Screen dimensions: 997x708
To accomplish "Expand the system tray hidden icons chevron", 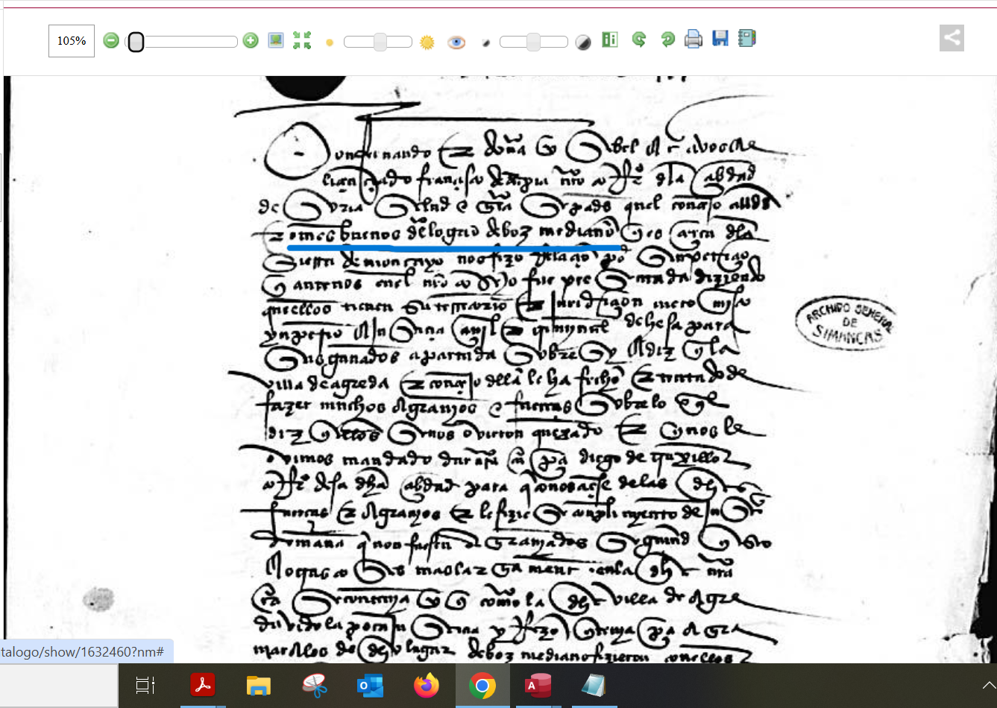I will (x=989, y=686).
